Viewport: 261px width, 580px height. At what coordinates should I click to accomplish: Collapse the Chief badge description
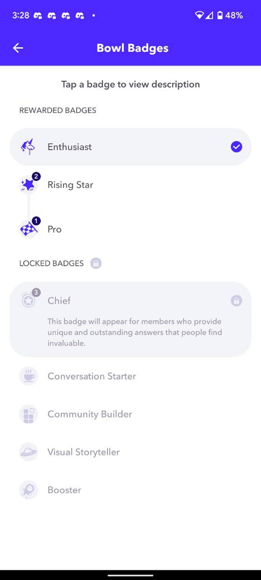(130, 319)
